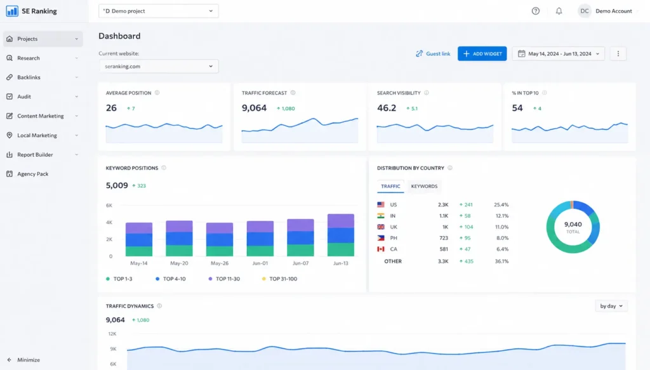Viewport: 650px width, 370px height.
Task: Toggle the TOP 11-30 legend series
Action: click(x=224, y=279)
